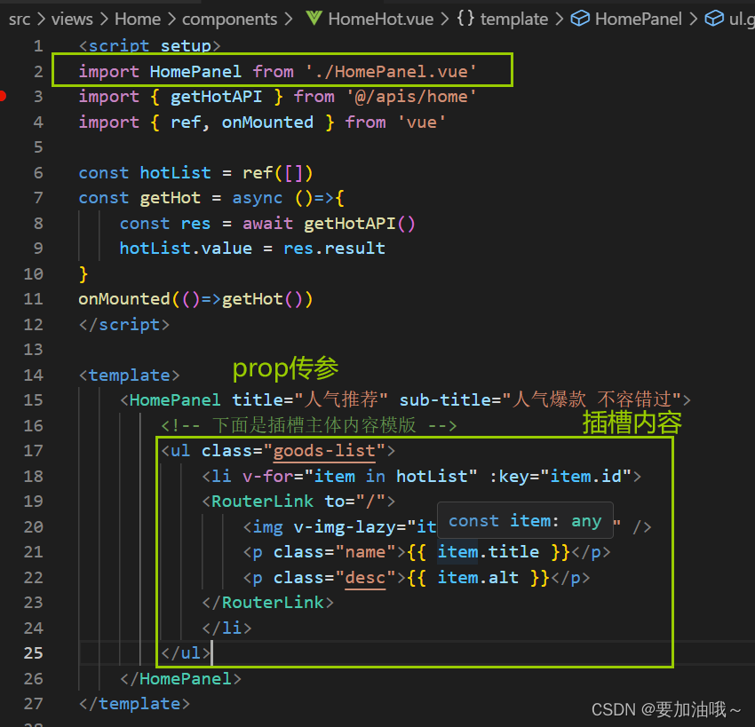The image size is (755, 727).
Task: Click onMounted in the vue import line
Action: [x=267, y=122]
